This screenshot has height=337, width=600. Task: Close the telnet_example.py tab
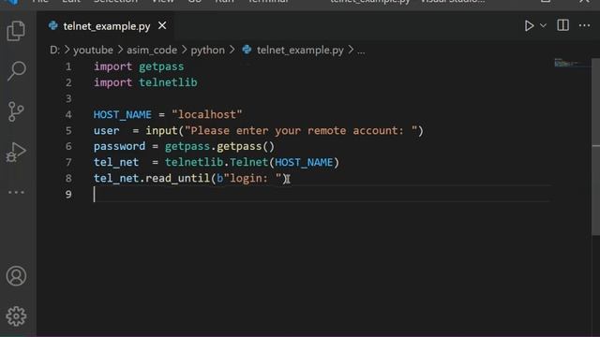click(162, 25)
